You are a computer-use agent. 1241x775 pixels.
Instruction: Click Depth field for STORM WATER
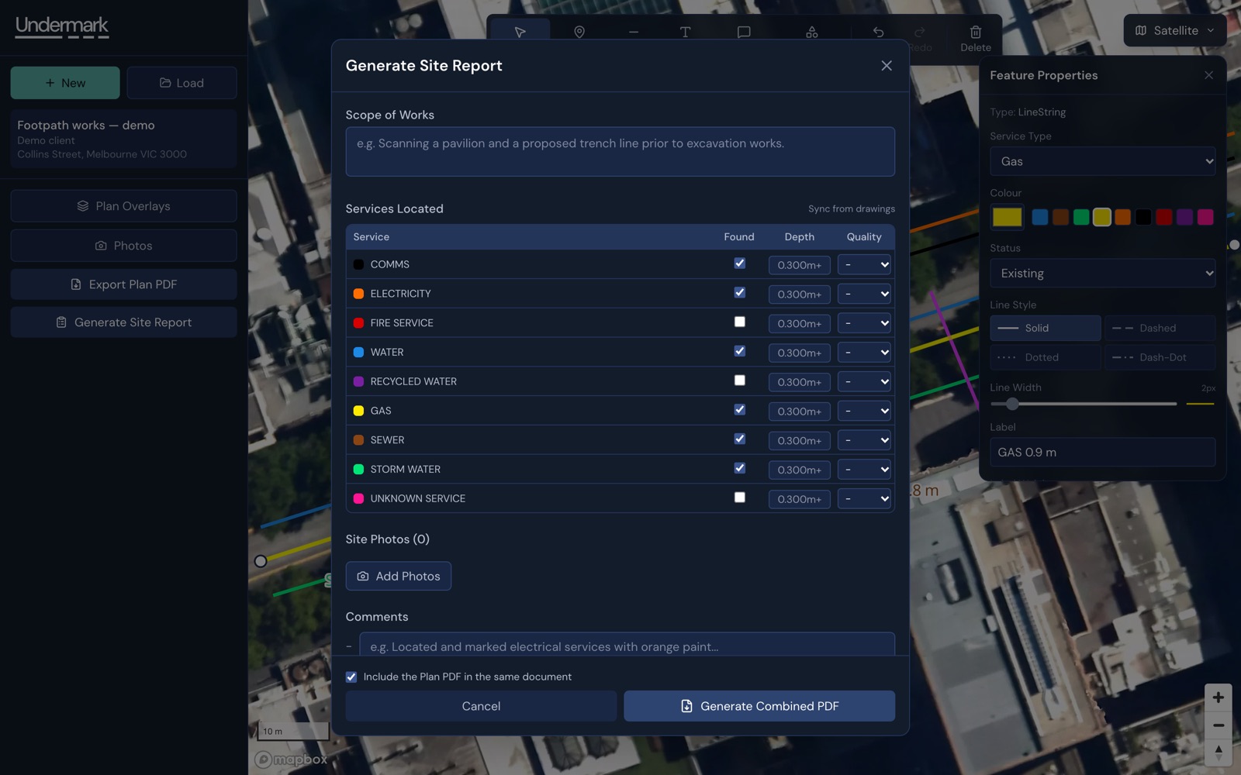click(x=799, y=470)
